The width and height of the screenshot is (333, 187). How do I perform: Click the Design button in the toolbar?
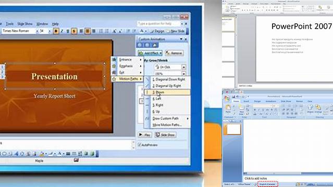(x=157, y=31)
